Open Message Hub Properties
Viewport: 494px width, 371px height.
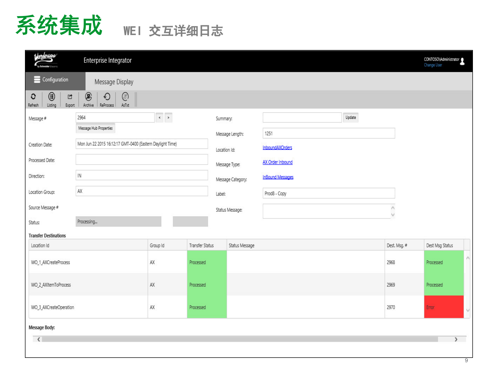(95, 128)
